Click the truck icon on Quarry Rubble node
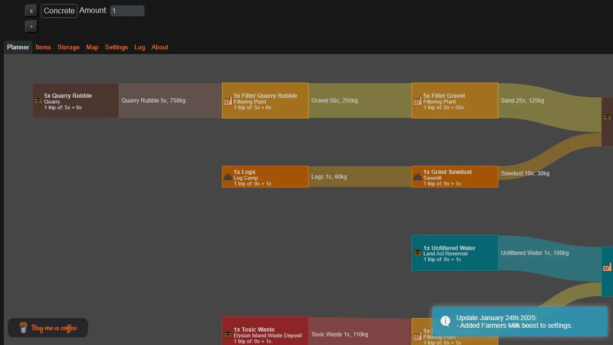 (x=38, y=101)
